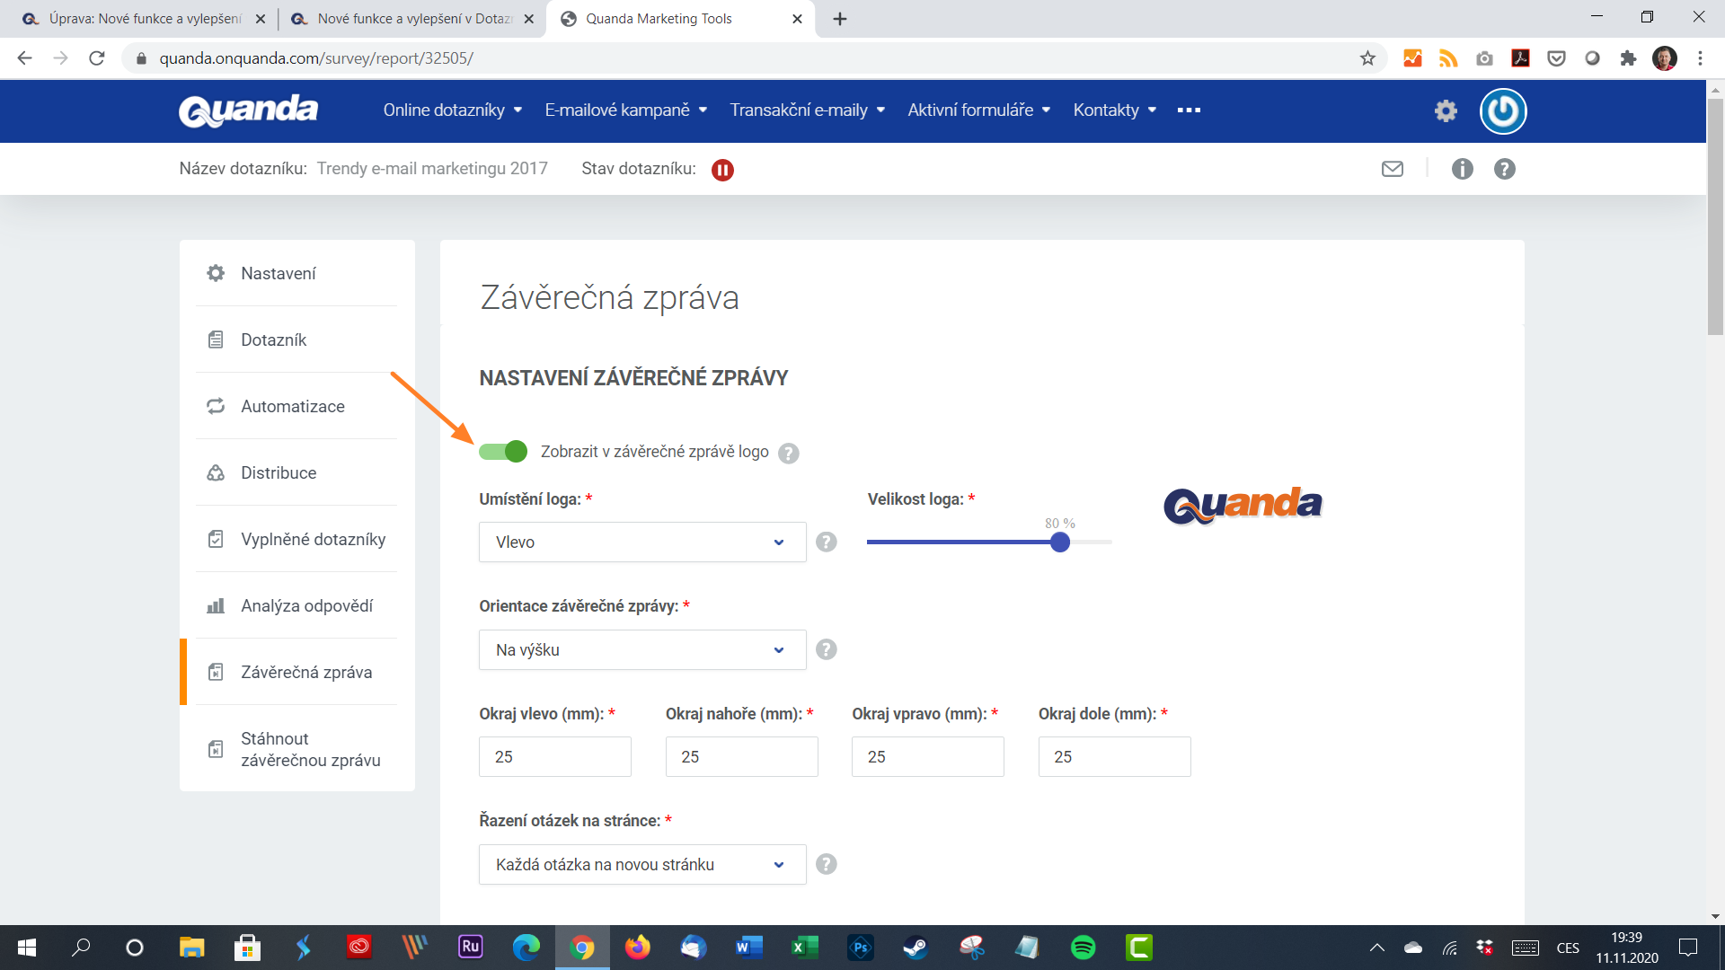The image size is (1725, 970).
Task: Click the Okraj vlevo input field
Action: coord(555,756)
